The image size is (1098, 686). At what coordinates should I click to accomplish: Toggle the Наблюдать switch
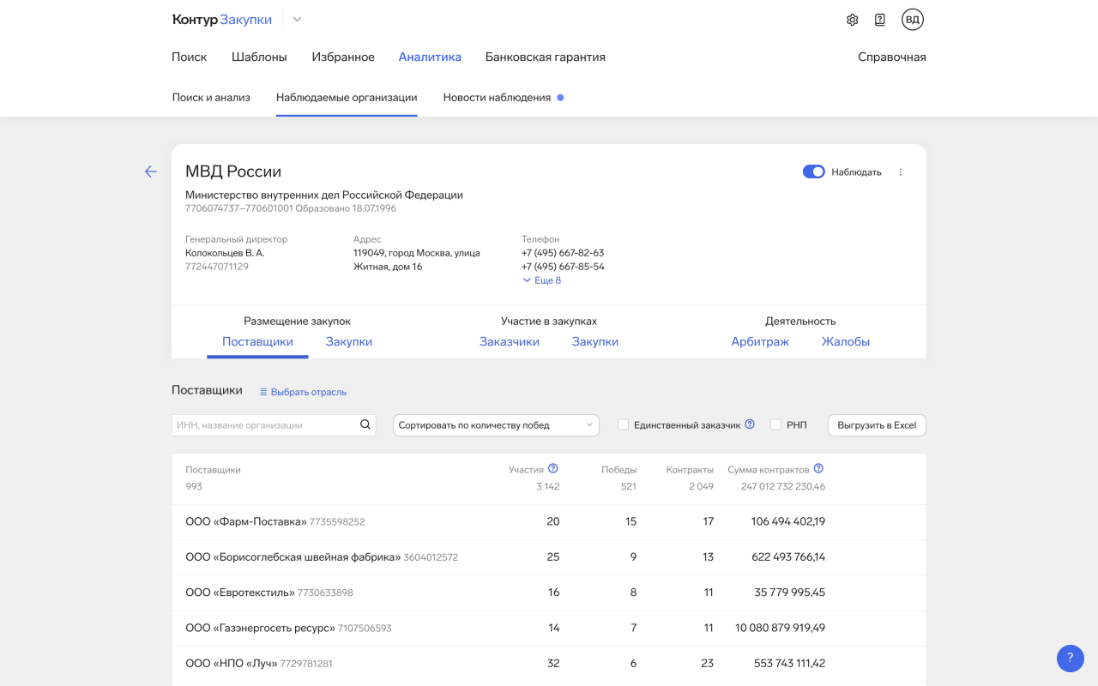click(x=813, y=171)
